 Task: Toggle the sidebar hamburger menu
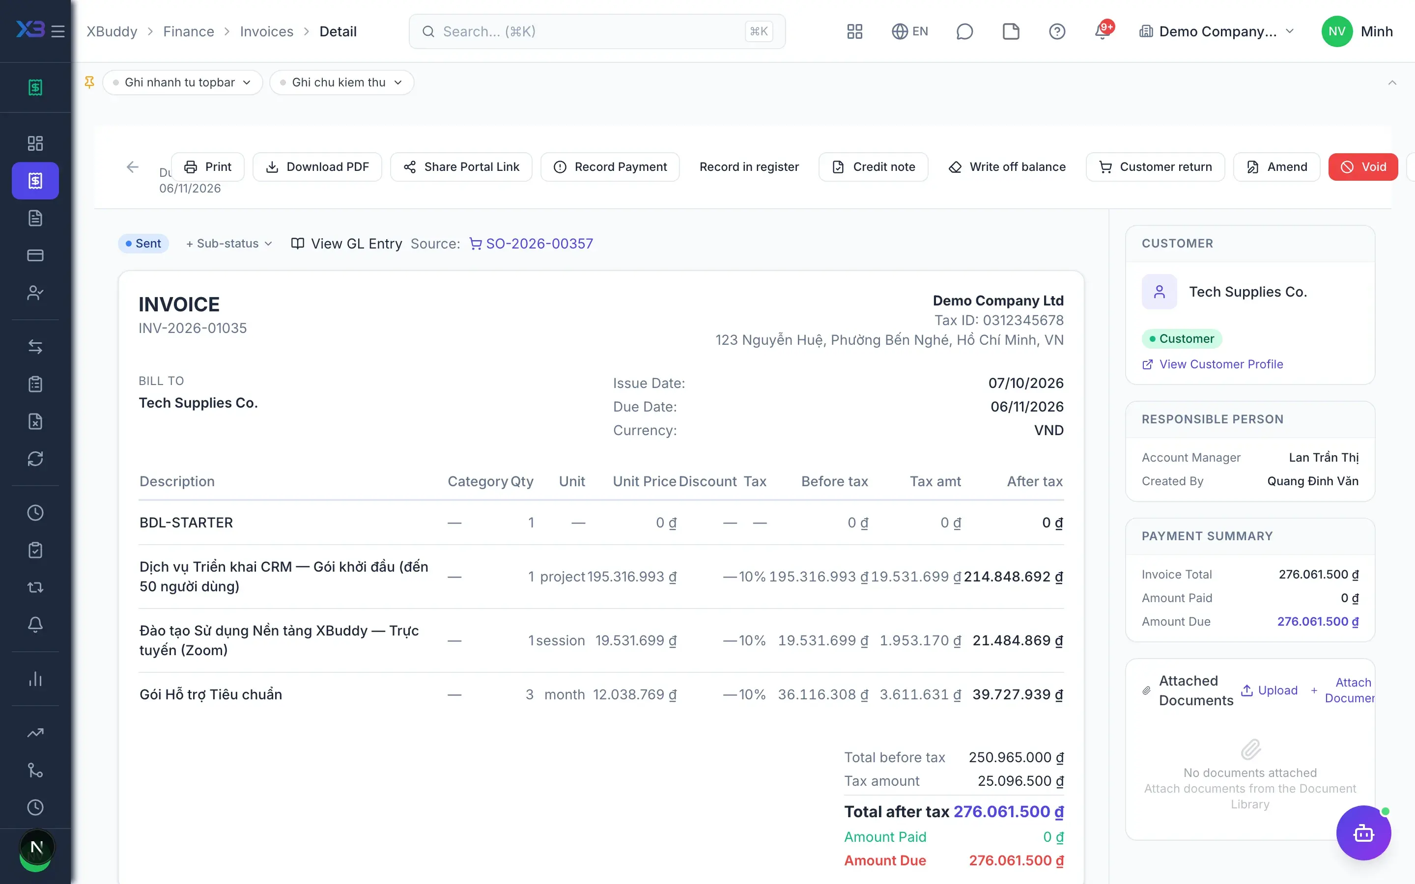pyautogui.click(x=58, y=31)
